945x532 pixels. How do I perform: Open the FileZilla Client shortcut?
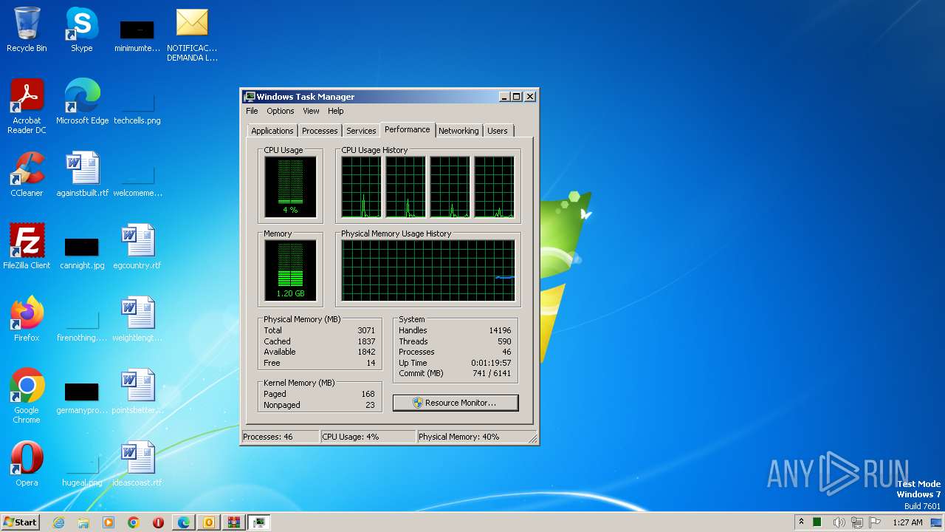[27, 247]
